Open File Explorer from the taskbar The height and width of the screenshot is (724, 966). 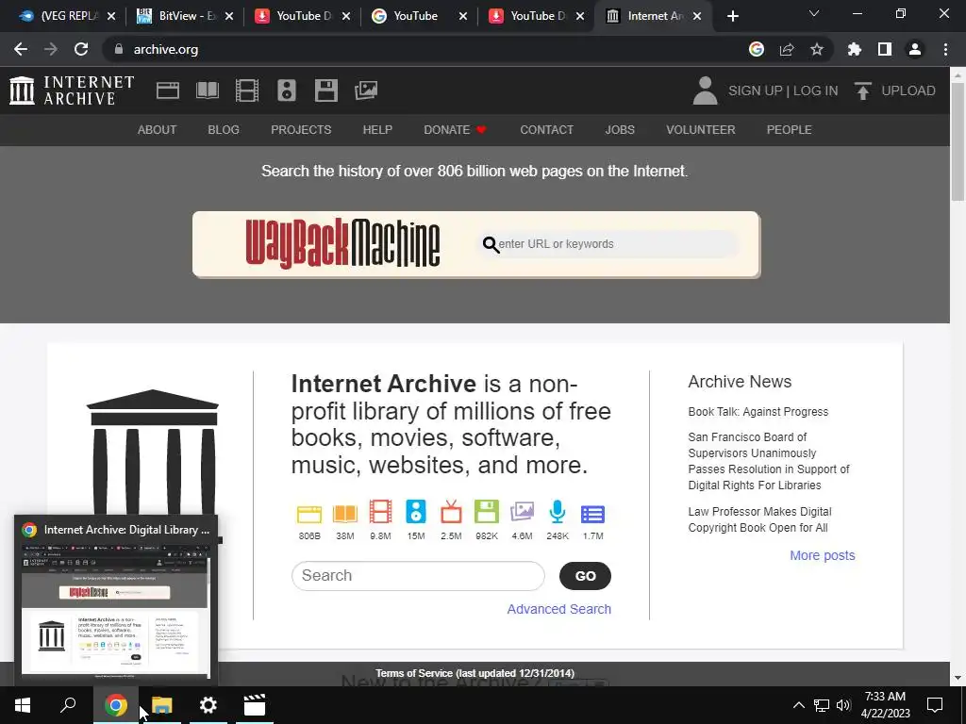162,705
